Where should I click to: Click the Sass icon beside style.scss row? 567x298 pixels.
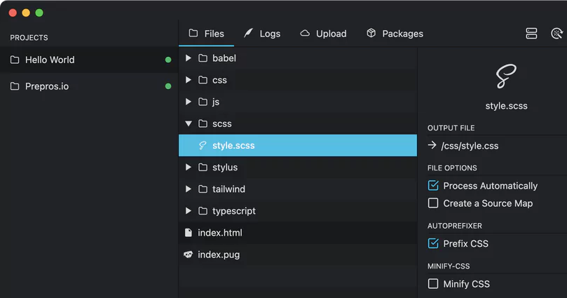[203, 145]
